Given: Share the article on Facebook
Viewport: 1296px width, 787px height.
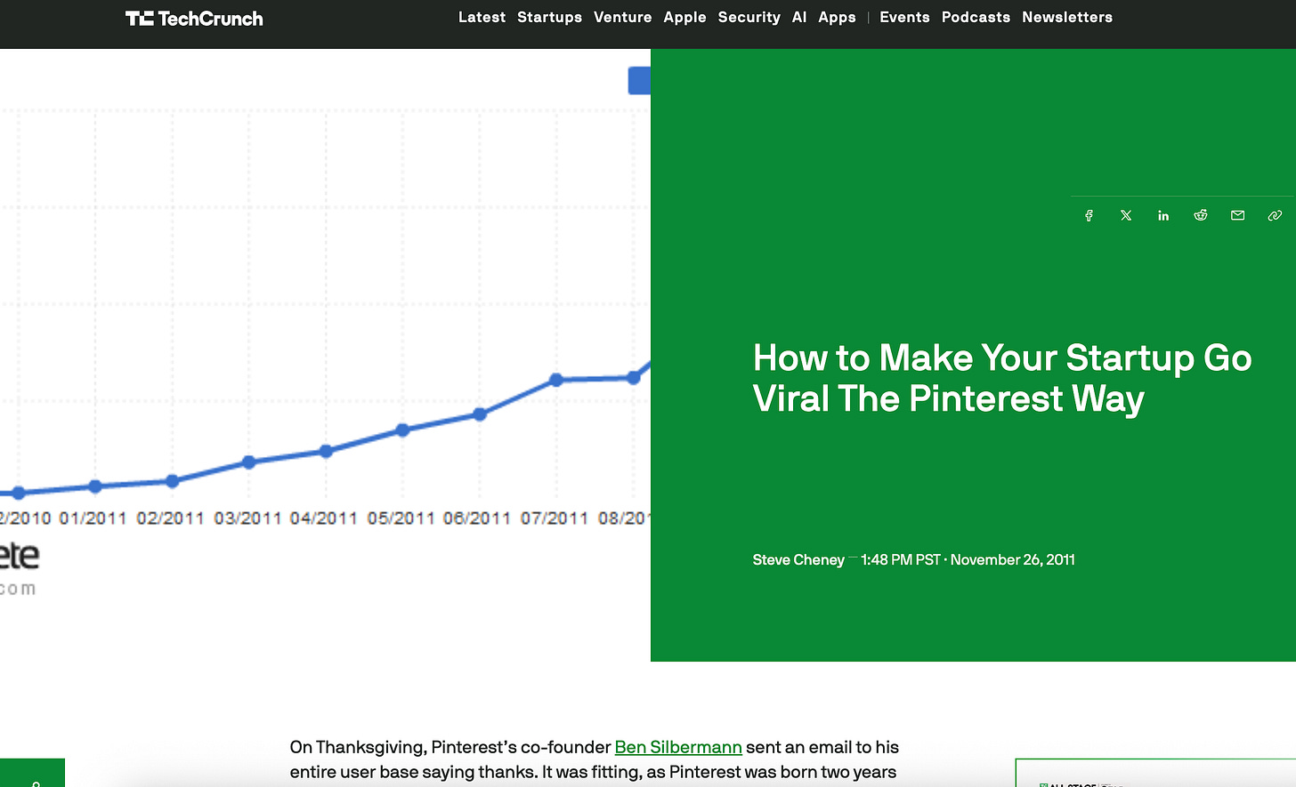Looking at the screenshot, I should pyautogui.click(x=1089, y=215).
